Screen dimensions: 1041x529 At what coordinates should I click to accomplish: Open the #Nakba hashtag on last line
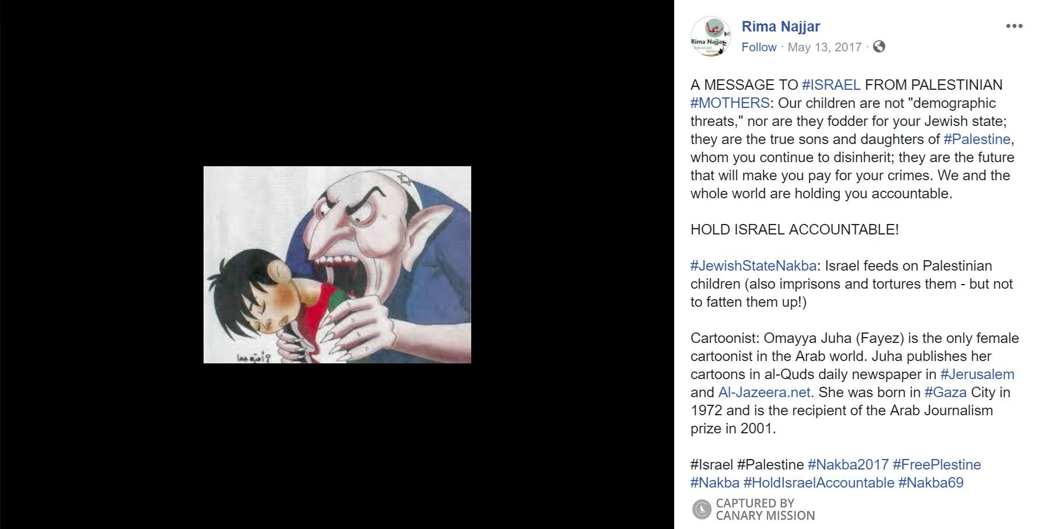[715, 482]
